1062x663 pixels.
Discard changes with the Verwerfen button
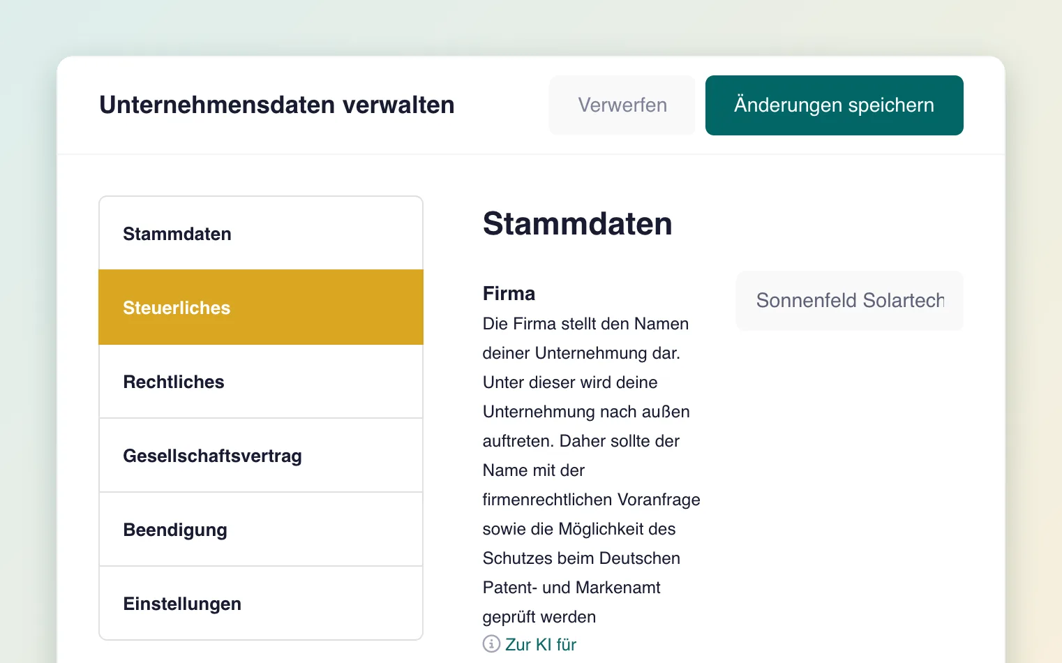point(622,105)
